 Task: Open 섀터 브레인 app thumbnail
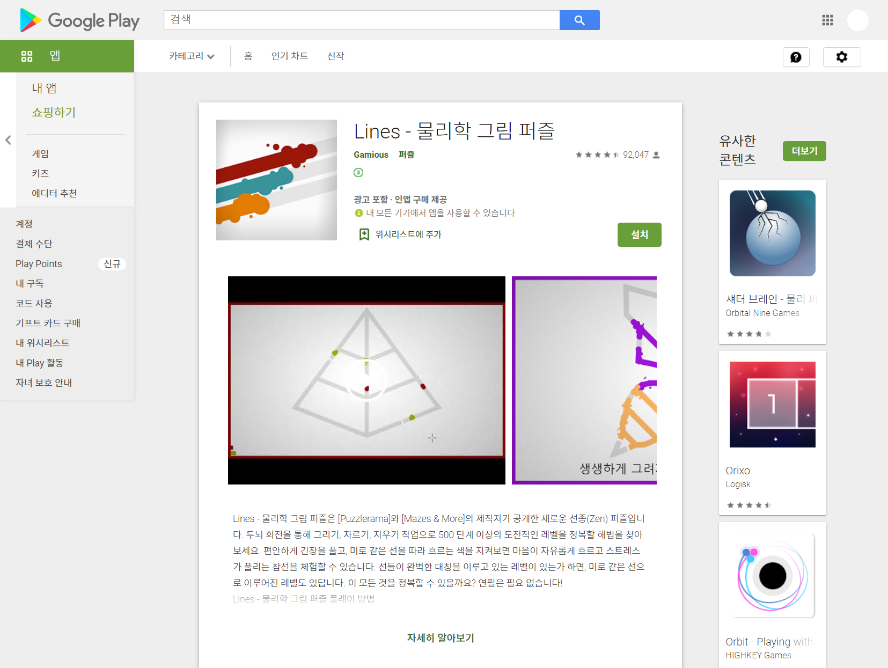coord(773,233)
